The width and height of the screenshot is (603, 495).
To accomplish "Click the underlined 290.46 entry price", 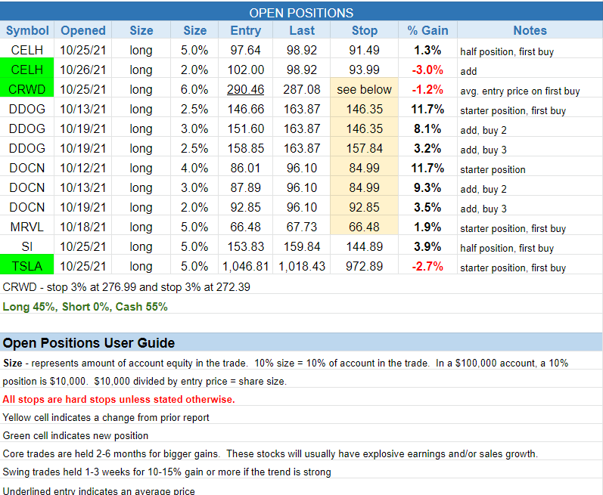I will [x=245, y=89].
